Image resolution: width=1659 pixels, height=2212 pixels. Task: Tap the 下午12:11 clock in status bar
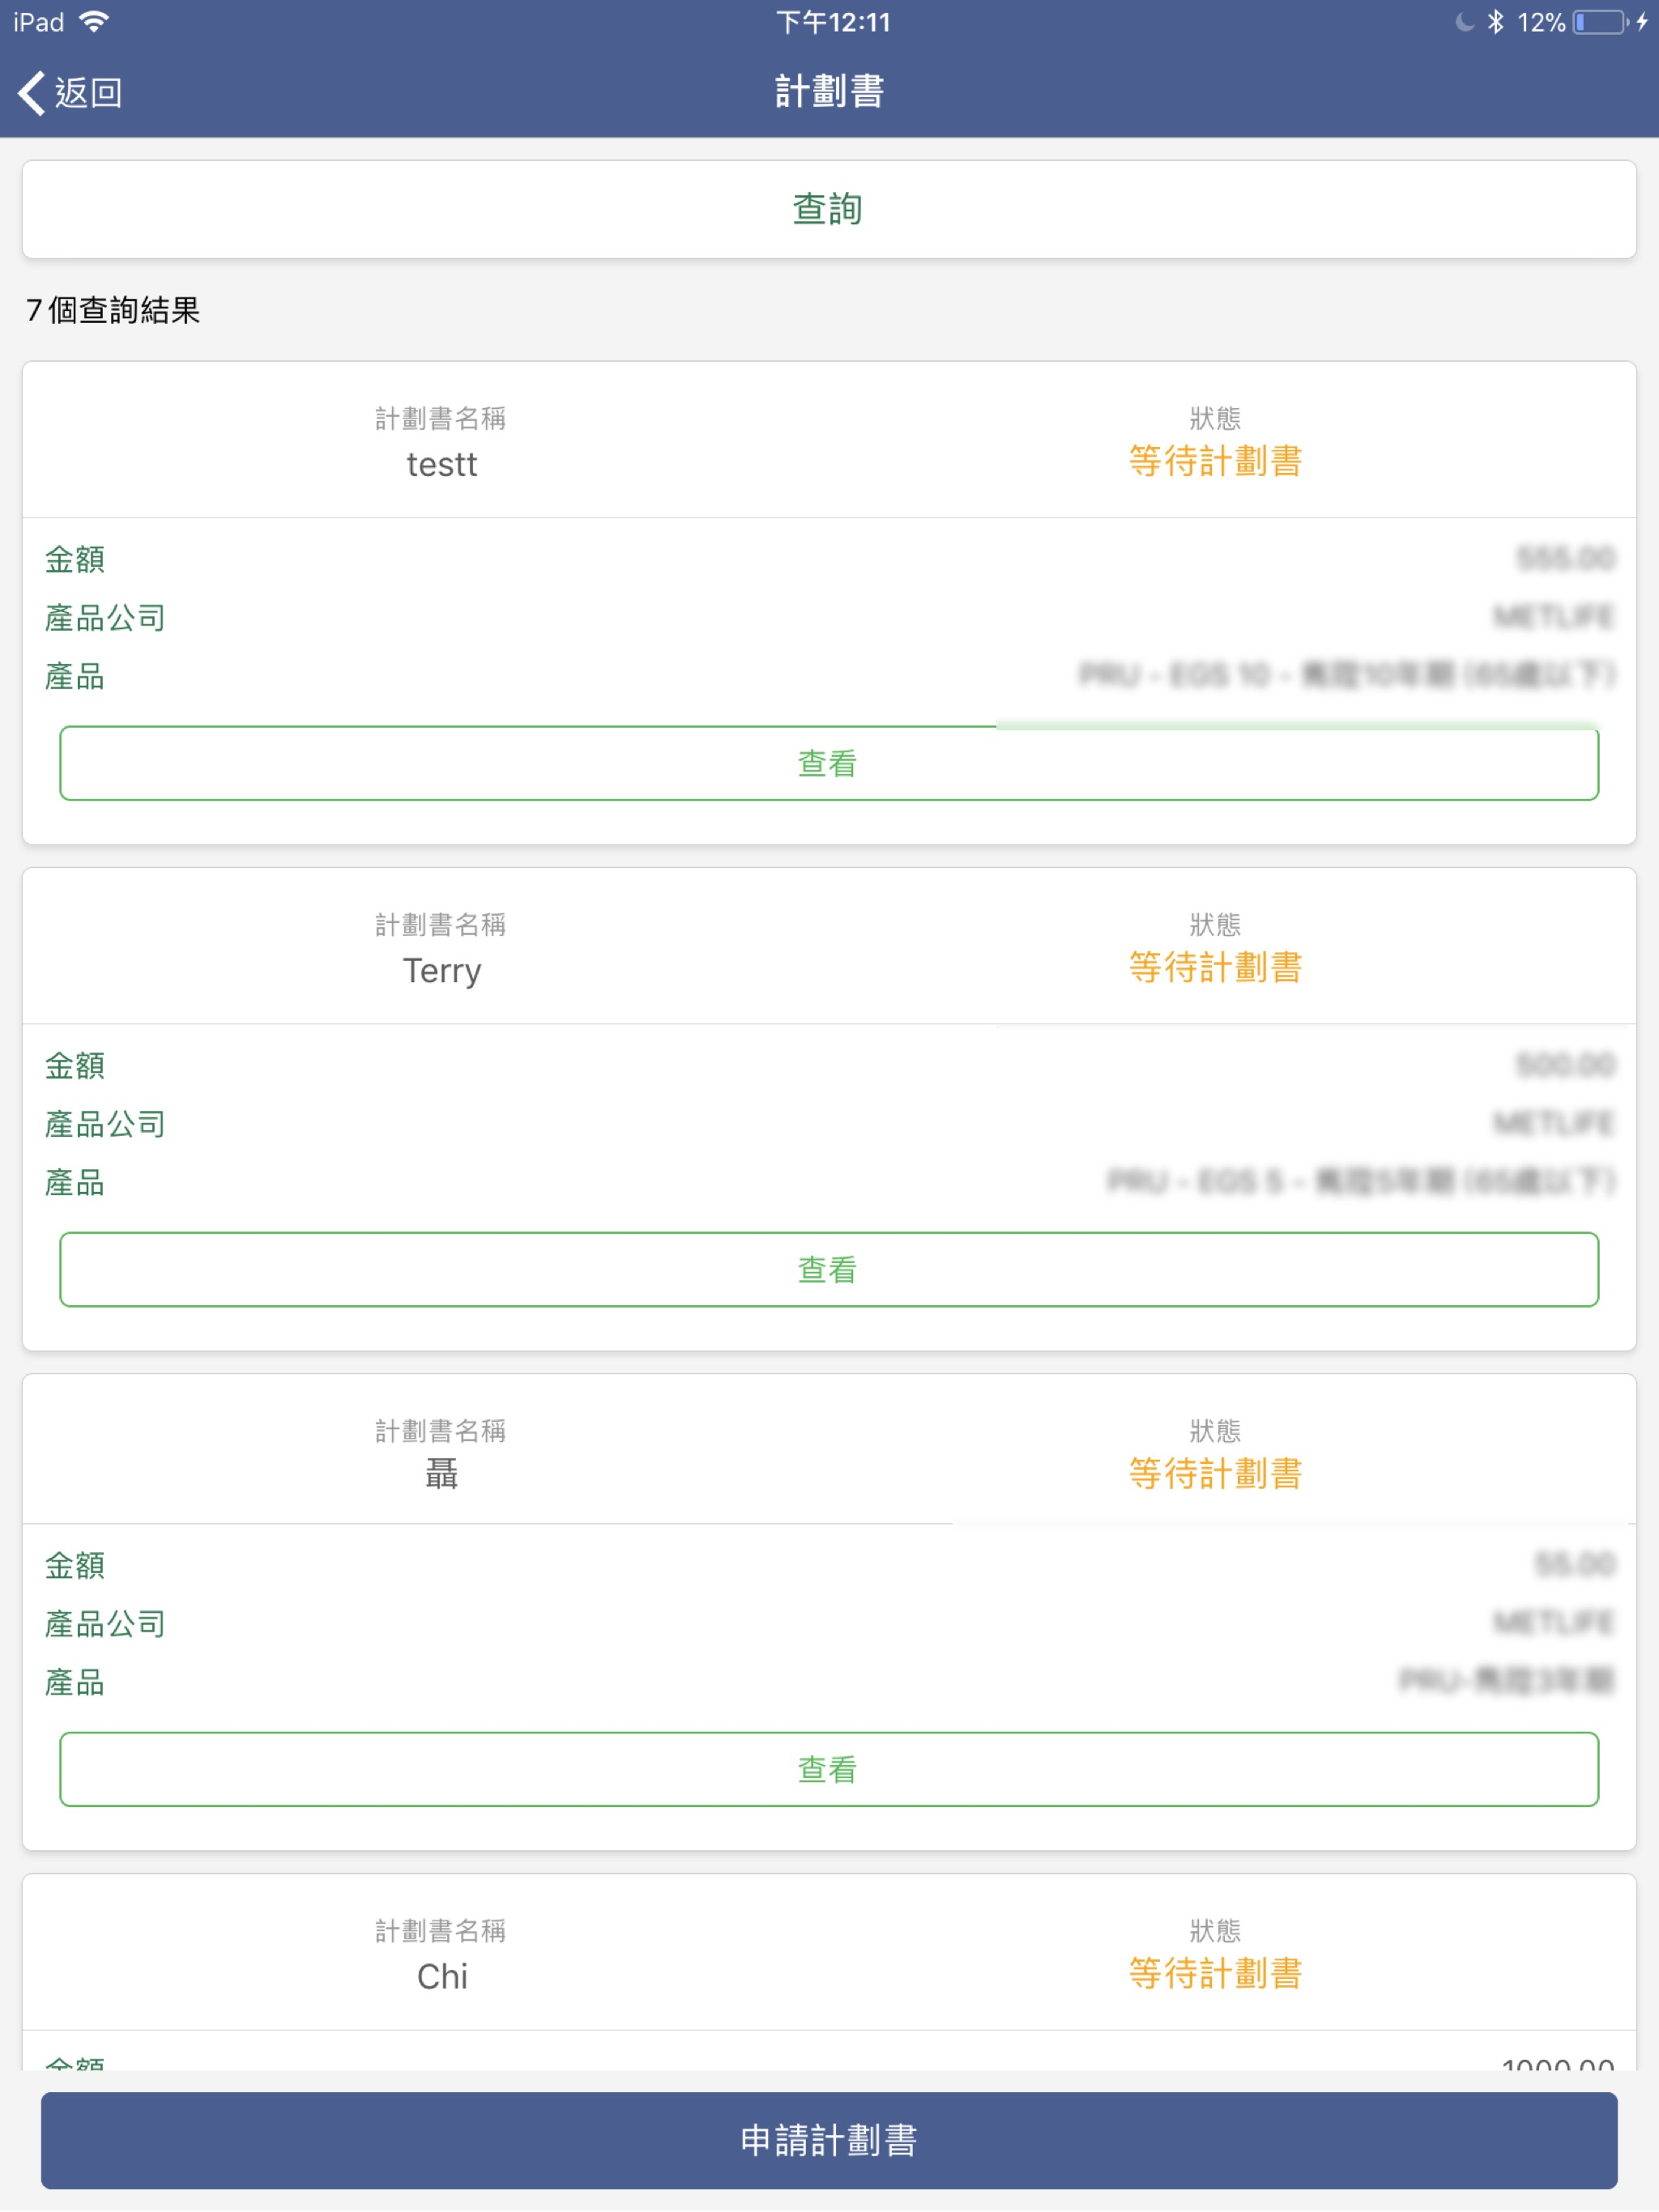click(x=833, y=22)
